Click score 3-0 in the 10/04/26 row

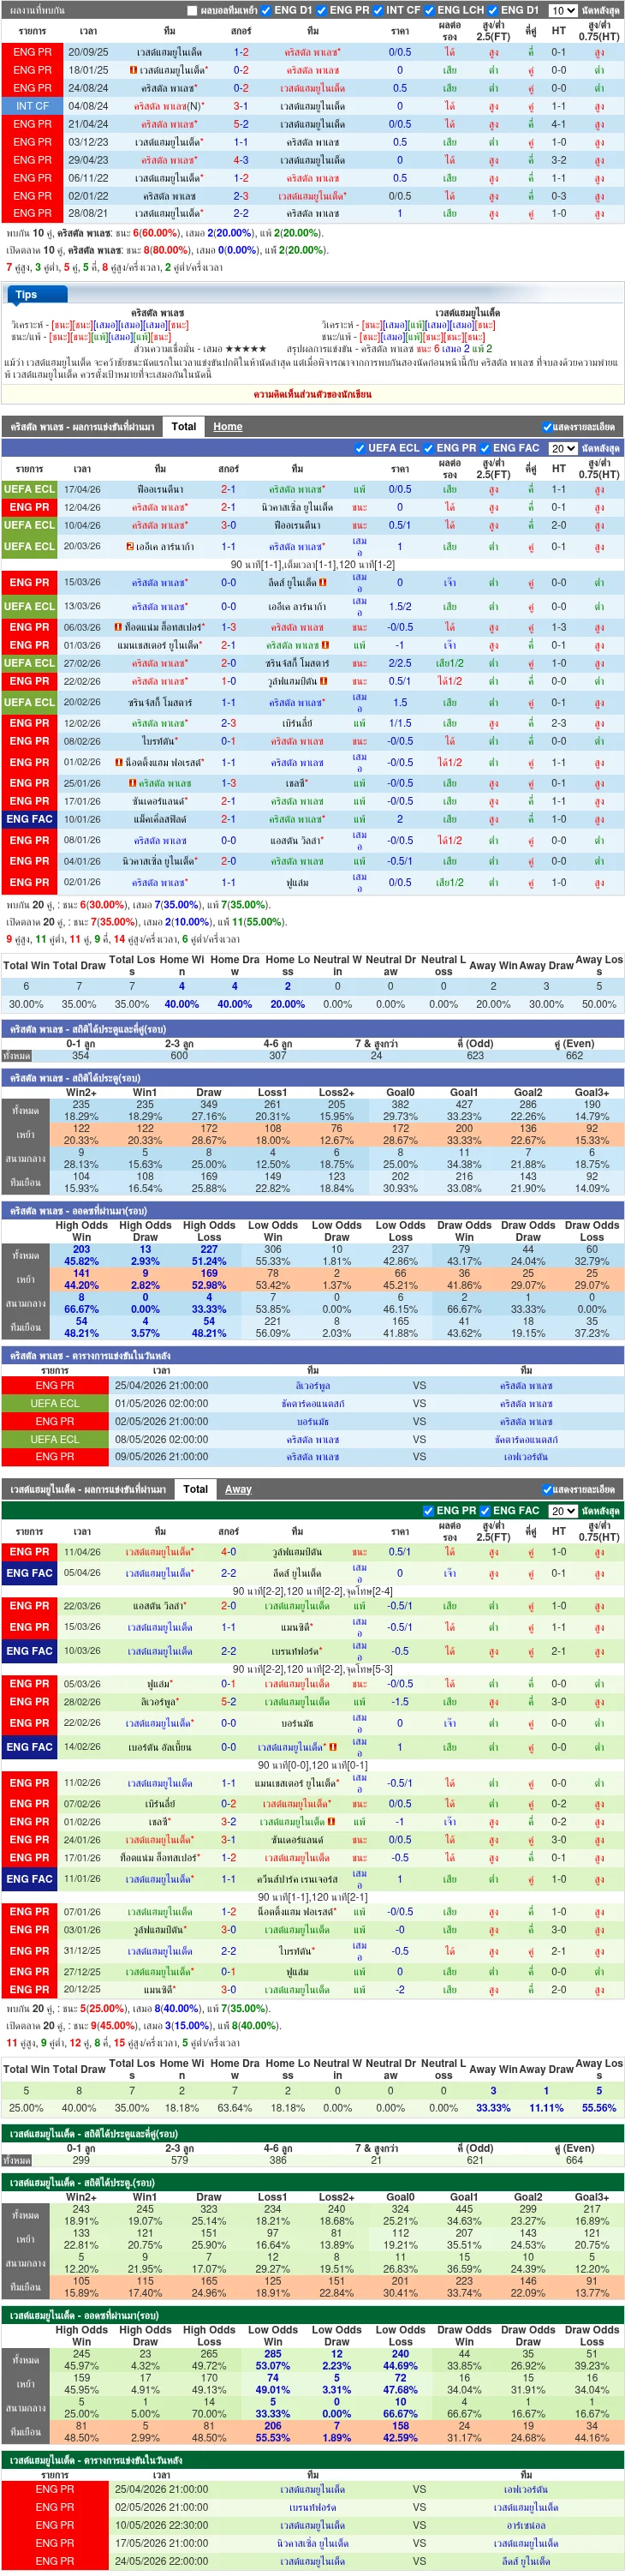point(229,525)
